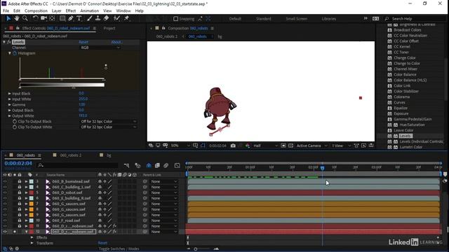Image resolution: width=449 pixels, height=252 pixels.
Task: Switch to the bg timeline tab
Action: pos(109,155)
